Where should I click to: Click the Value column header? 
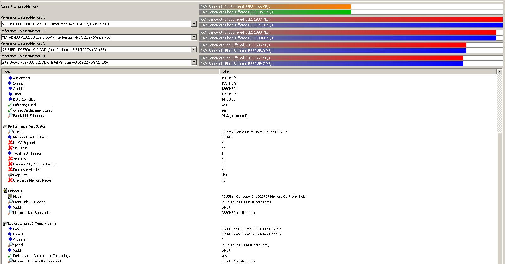(358, 72)
